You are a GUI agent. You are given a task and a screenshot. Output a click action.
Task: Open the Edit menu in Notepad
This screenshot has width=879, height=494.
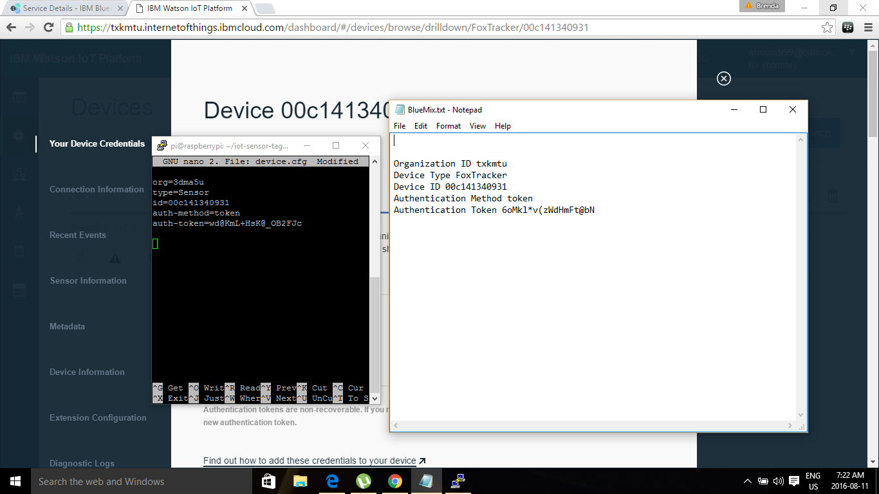(421, 126)
